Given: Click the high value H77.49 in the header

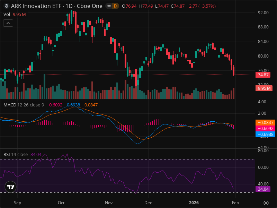Looking at the screenshot, I should [146, 6].
